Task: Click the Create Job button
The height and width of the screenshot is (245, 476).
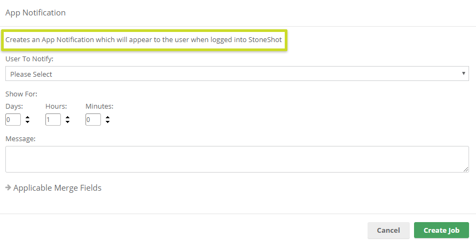Action: [x=441, y=230]
